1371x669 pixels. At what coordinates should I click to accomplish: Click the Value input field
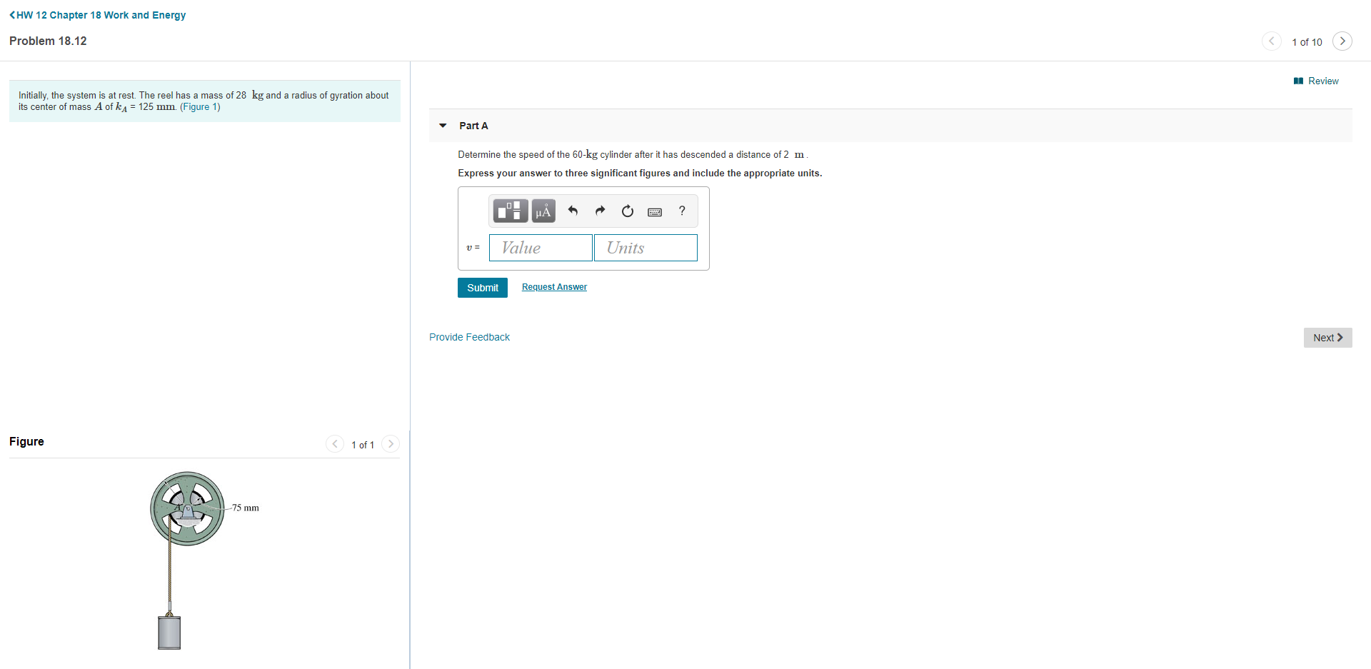pos(541,248)
